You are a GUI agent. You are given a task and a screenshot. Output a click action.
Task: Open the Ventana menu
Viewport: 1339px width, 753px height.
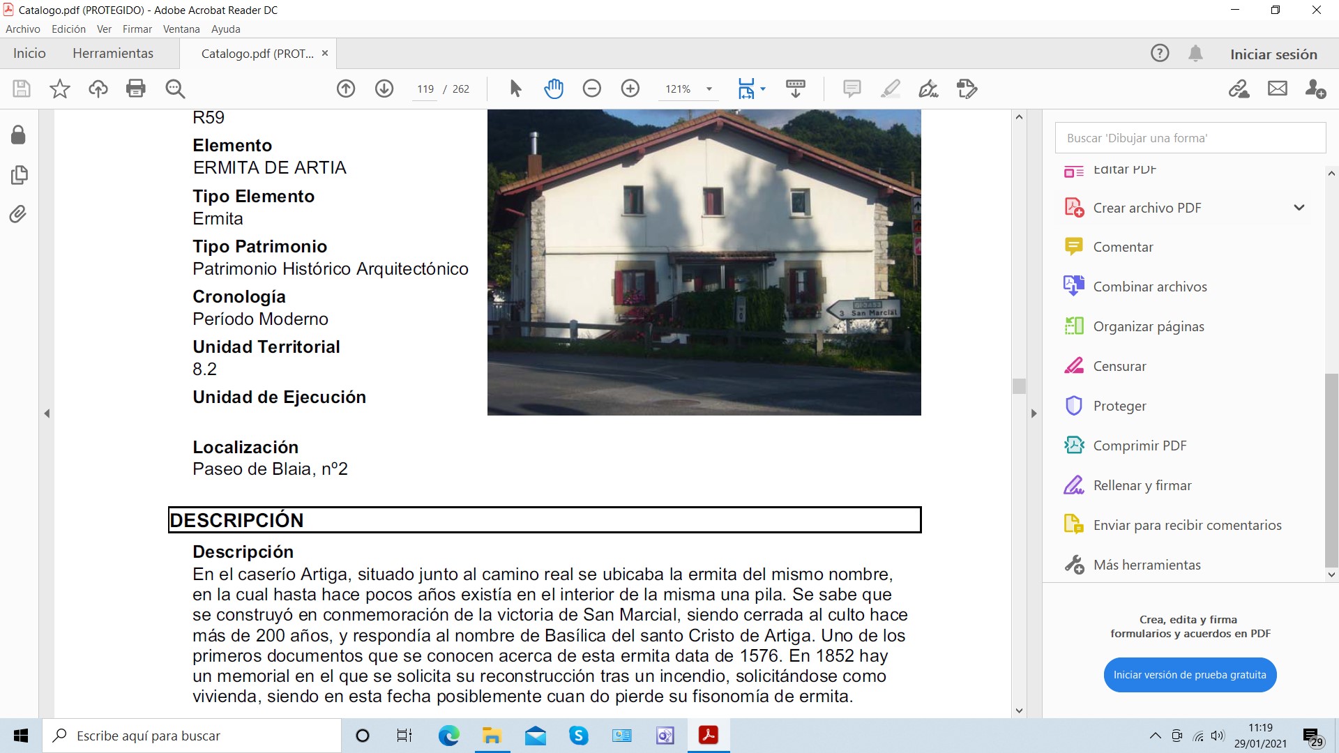181,29
